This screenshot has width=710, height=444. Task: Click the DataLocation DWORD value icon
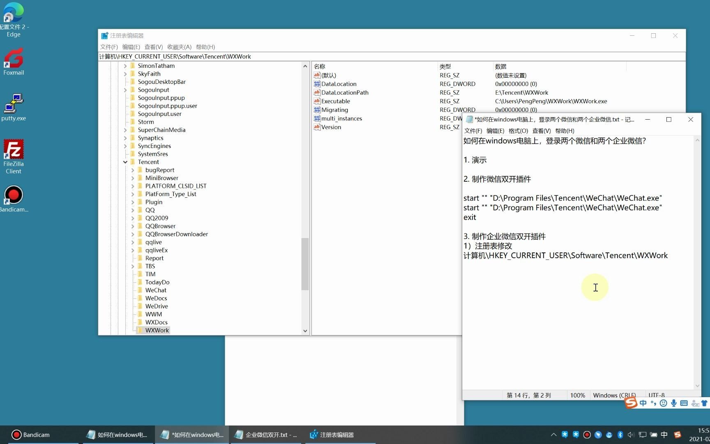[x=317, y=84]
